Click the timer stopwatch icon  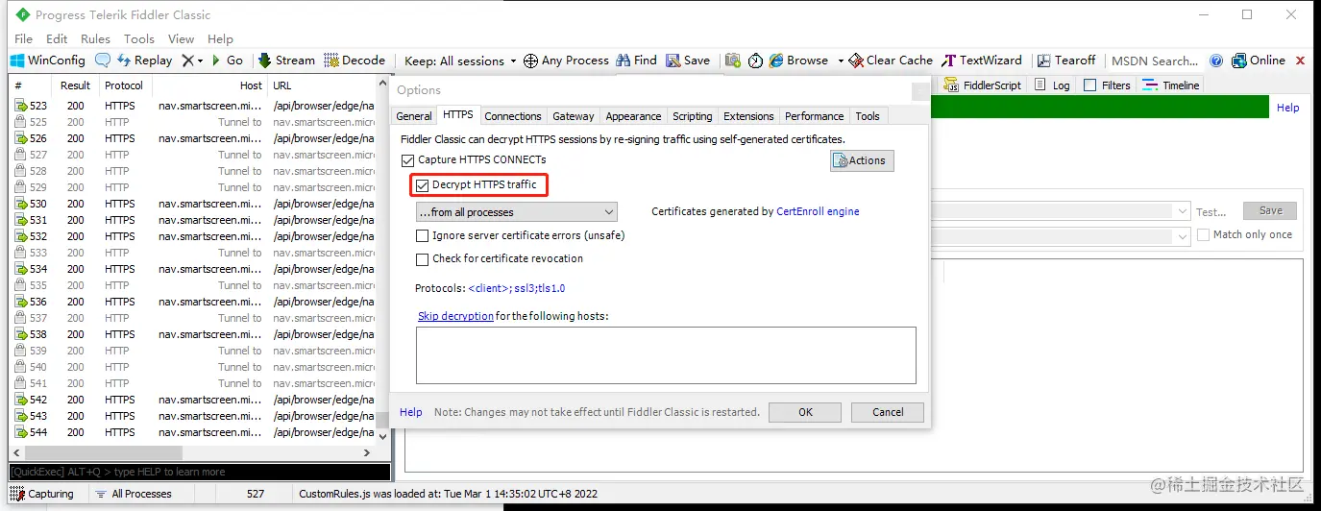tap(756, 61)
